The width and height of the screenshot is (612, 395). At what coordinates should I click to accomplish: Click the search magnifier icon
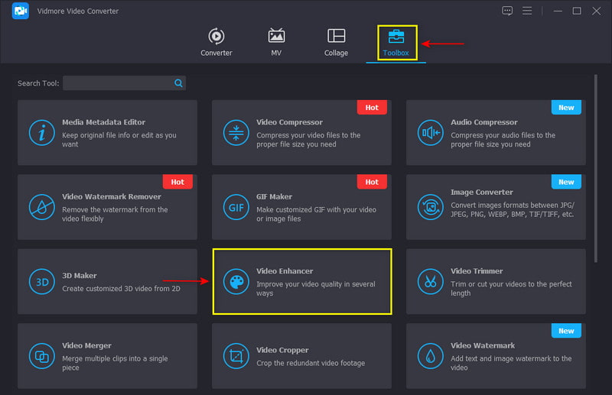pos(178,83)
